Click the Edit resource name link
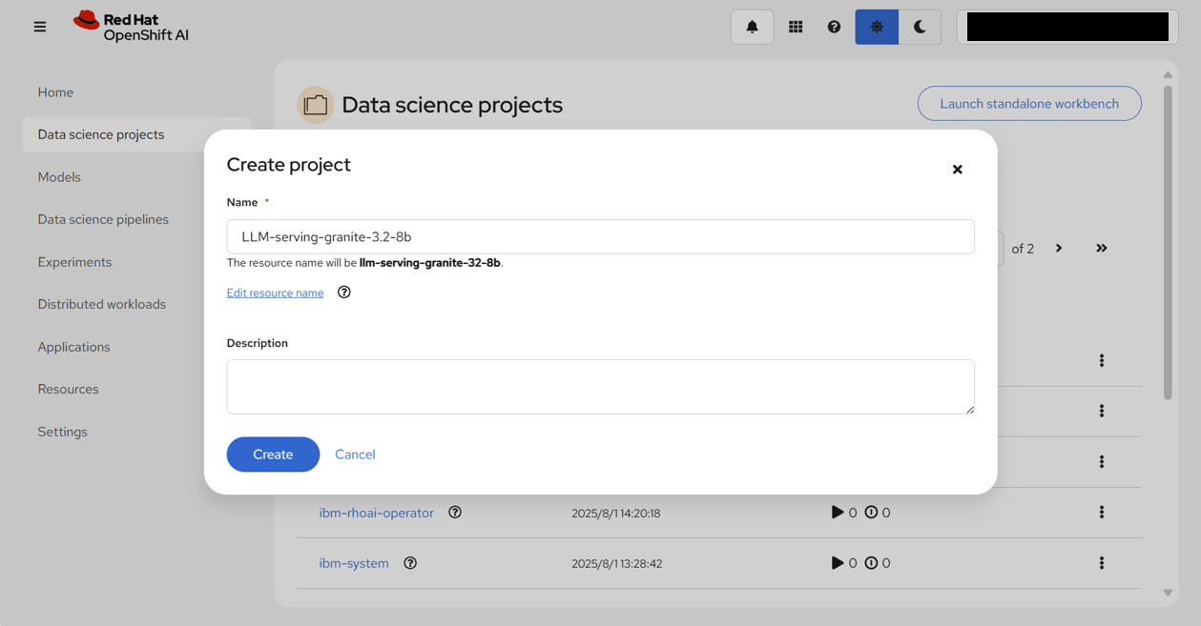 click(275, 293)
